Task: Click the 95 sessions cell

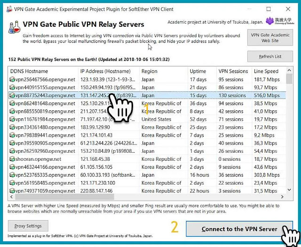Action: point(231,80)
